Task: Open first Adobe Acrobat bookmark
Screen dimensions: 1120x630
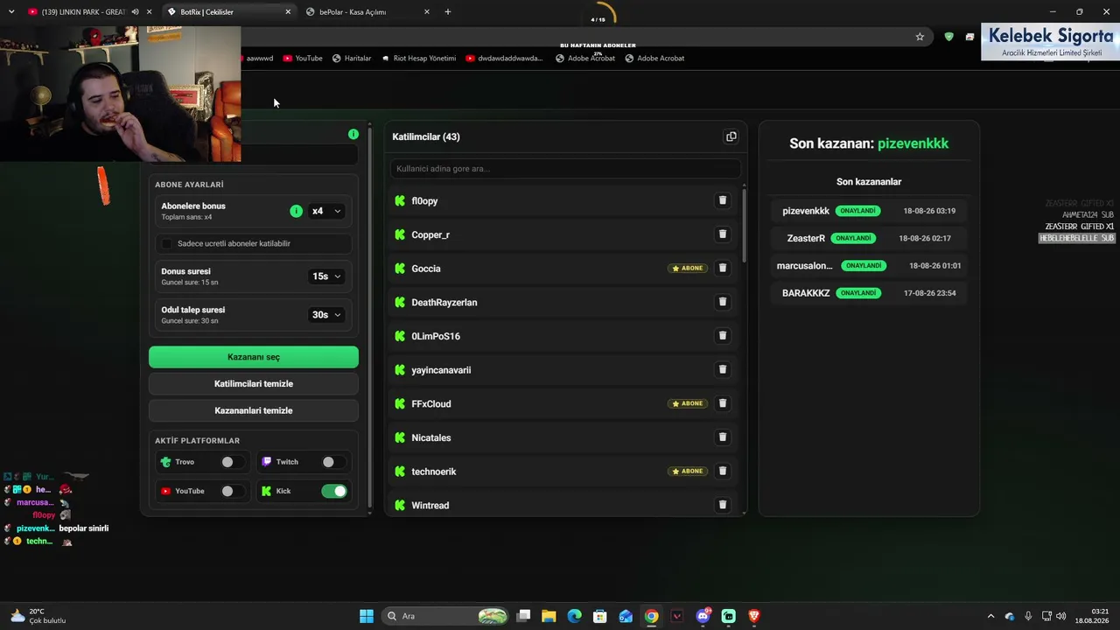Action: 585,59
